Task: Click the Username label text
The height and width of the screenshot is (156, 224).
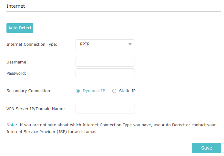Action: point(17,62)
